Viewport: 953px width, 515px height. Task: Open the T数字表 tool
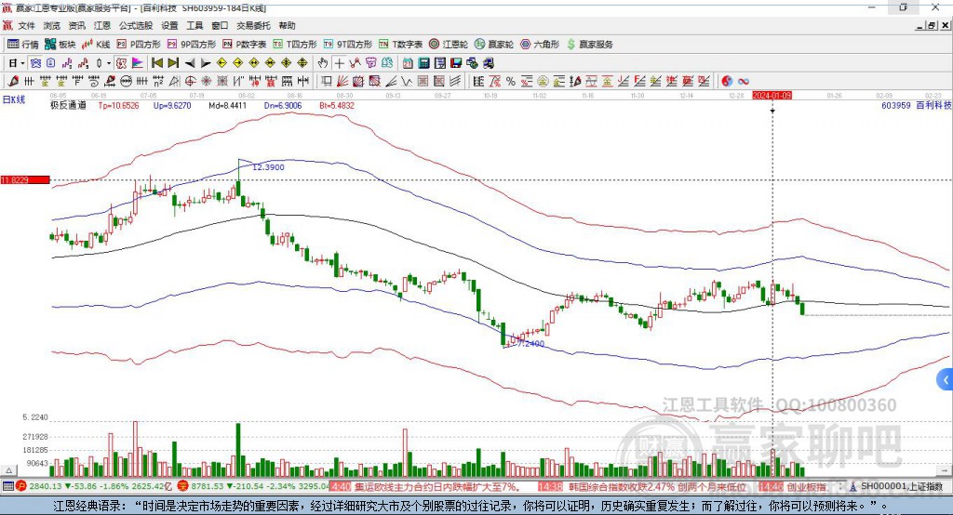coord(400,45)
